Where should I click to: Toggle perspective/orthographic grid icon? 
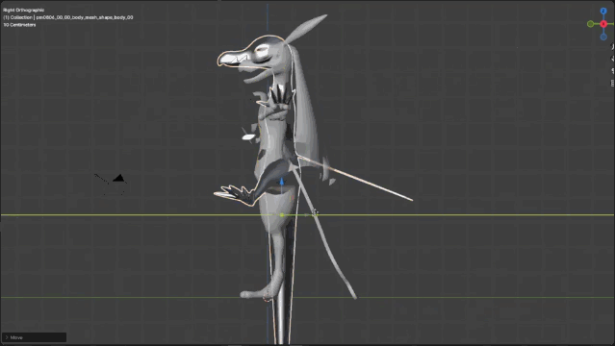coord(613,83)
